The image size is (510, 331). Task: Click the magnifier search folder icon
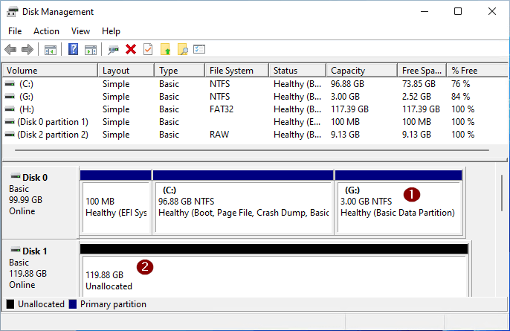(x=182, y=49)
